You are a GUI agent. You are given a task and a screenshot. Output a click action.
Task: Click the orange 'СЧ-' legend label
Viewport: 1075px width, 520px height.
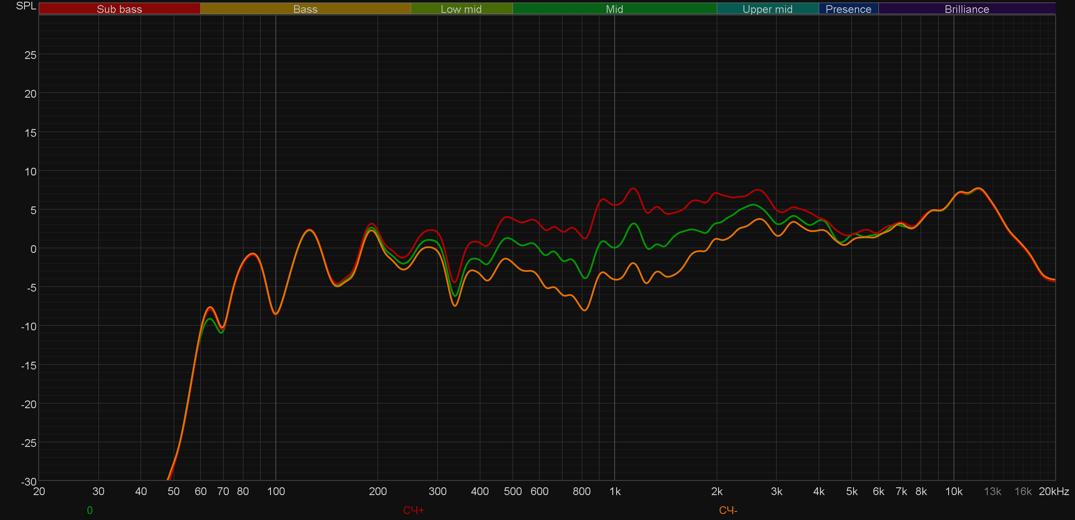(728, 510)
